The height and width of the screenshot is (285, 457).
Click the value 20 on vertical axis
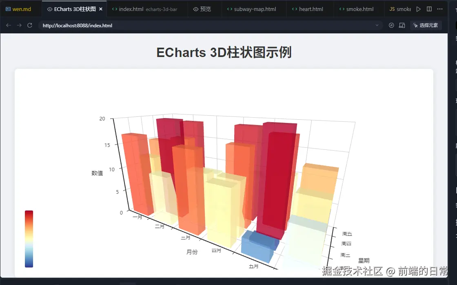[102, 118]
